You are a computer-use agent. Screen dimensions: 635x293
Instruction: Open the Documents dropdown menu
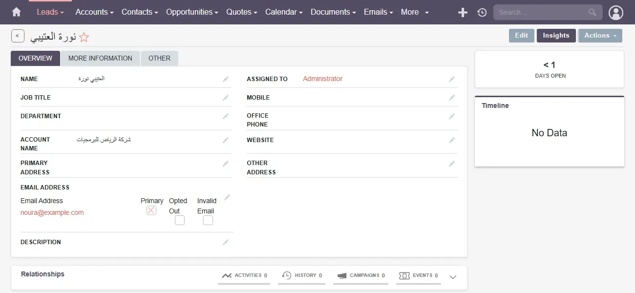[x=333, y=12]
